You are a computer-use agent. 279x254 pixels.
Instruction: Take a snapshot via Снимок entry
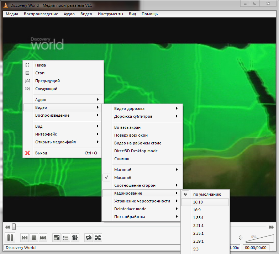(142, 159)
